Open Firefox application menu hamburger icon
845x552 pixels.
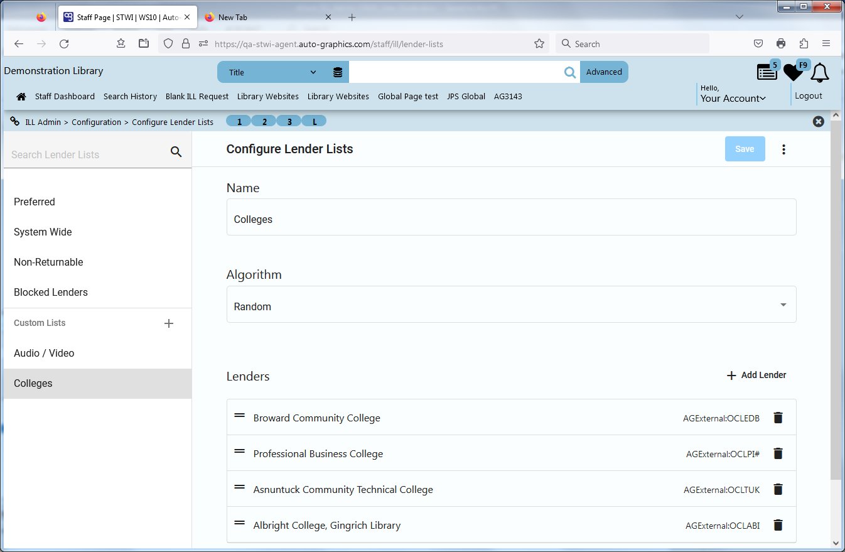[x=826, y=43]
